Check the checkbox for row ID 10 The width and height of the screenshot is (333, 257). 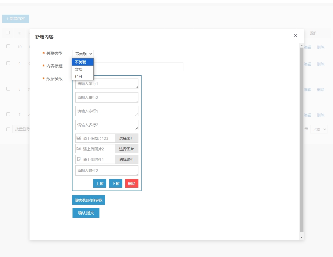pyautogui.click(x=8, y=46)
